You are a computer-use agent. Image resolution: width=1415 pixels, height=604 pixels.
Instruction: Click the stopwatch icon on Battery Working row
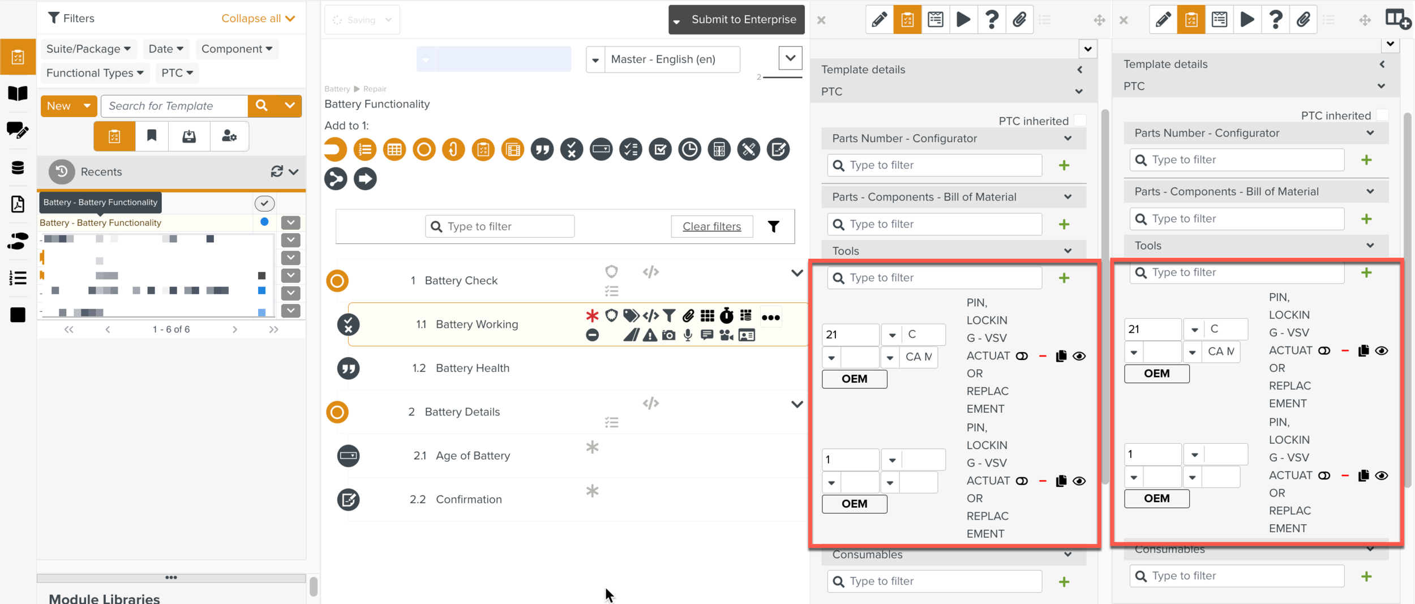727,316
